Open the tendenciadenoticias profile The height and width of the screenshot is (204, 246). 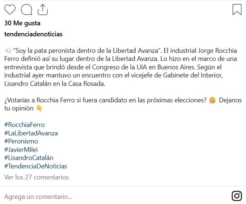click(33, 34)
